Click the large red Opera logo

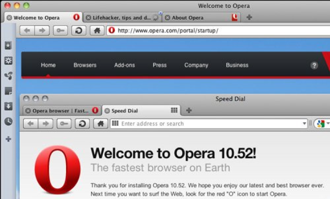coord(58,170)
